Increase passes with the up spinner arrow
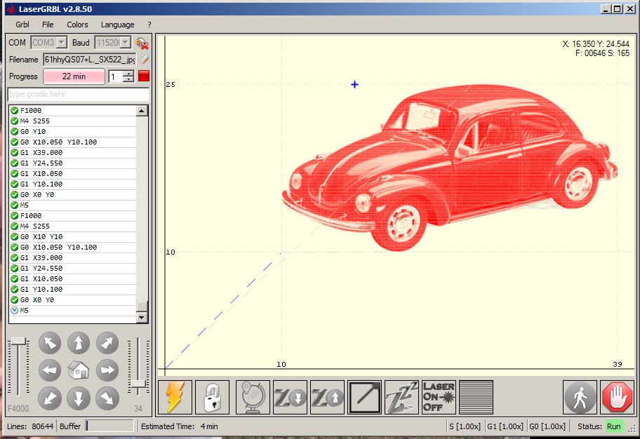Viewport: 640px width, 439px height. coord(128,74)
